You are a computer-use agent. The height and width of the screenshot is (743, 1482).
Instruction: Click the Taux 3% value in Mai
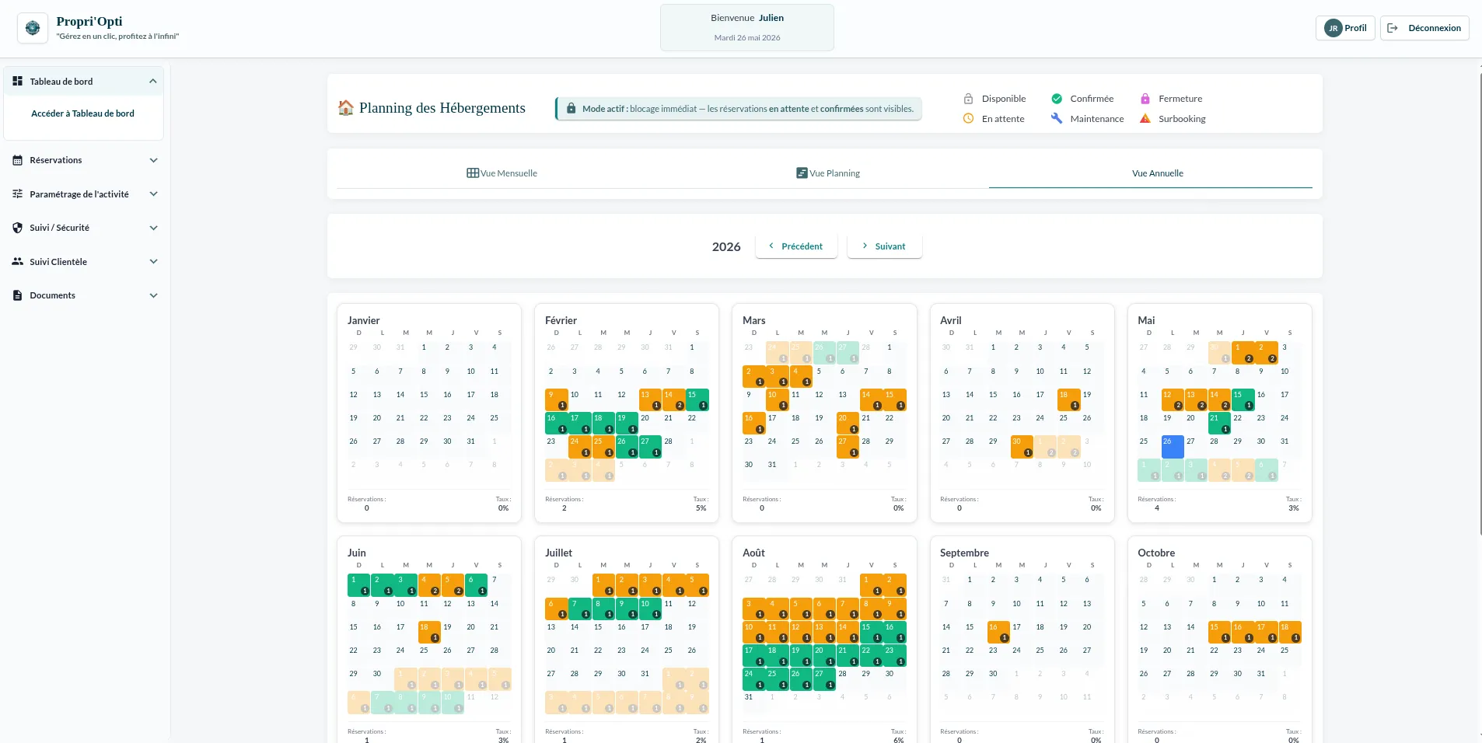click(x=1293, y=508)
